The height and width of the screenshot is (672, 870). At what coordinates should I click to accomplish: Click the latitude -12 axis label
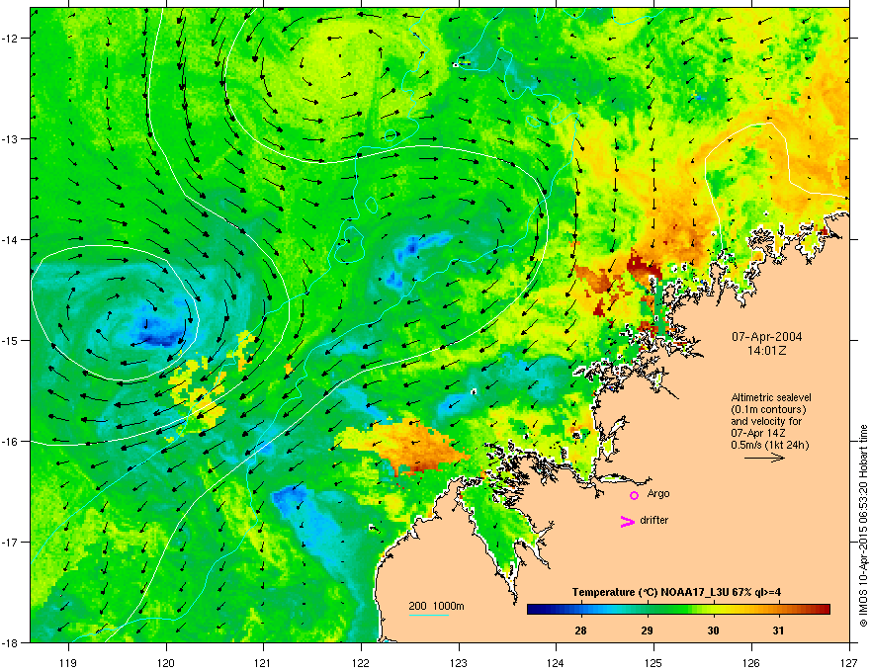point(11,38)
